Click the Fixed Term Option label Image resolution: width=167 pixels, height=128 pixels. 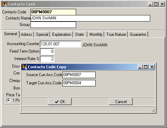24,51
